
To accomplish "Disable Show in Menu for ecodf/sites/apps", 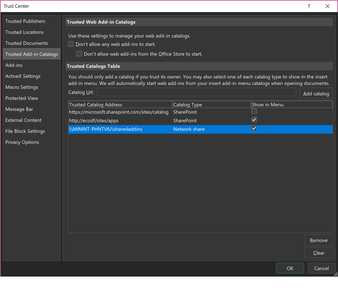I will coord(254,120).
